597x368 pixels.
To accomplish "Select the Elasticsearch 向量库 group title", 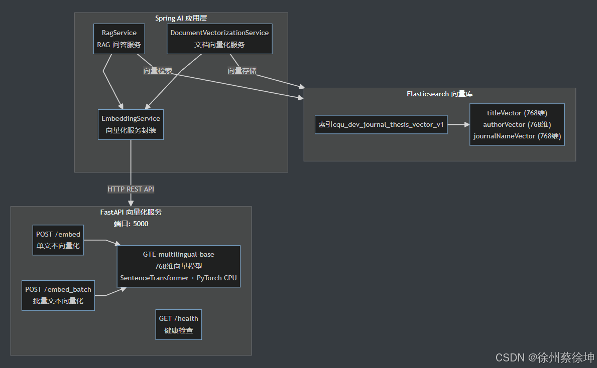I will tap(440, 94).
